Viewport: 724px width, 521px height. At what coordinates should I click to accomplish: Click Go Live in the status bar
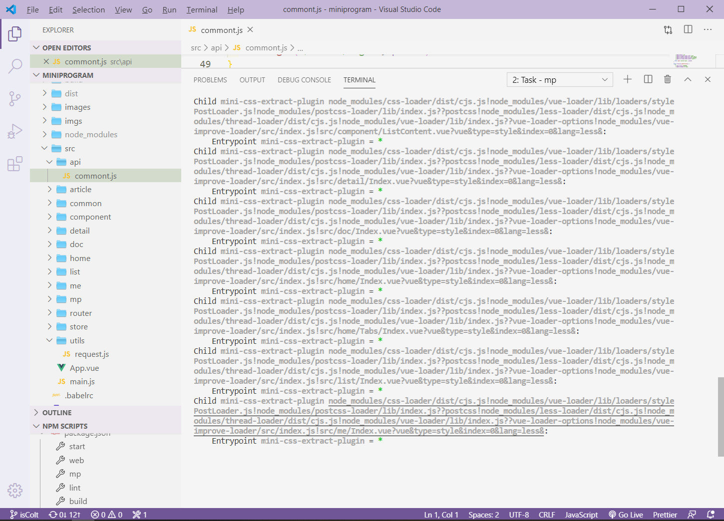click(x=626, y=515)
